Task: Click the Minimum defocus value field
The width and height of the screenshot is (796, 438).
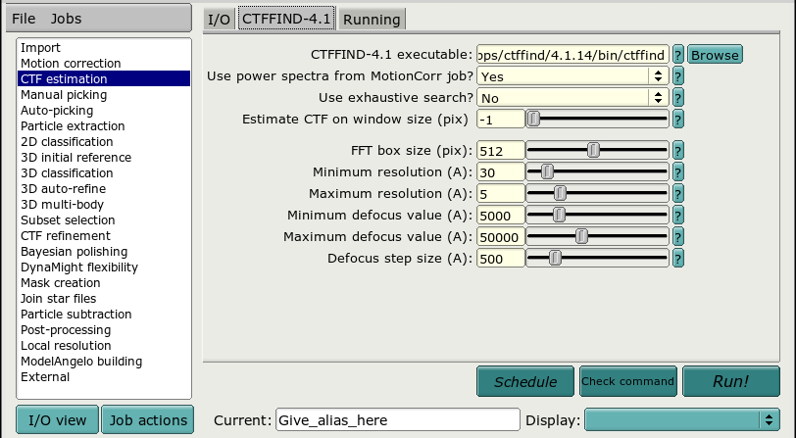Action: (501, 216)
